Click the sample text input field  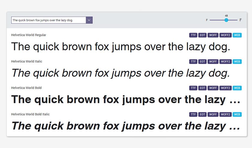click(x=49, y=20)
